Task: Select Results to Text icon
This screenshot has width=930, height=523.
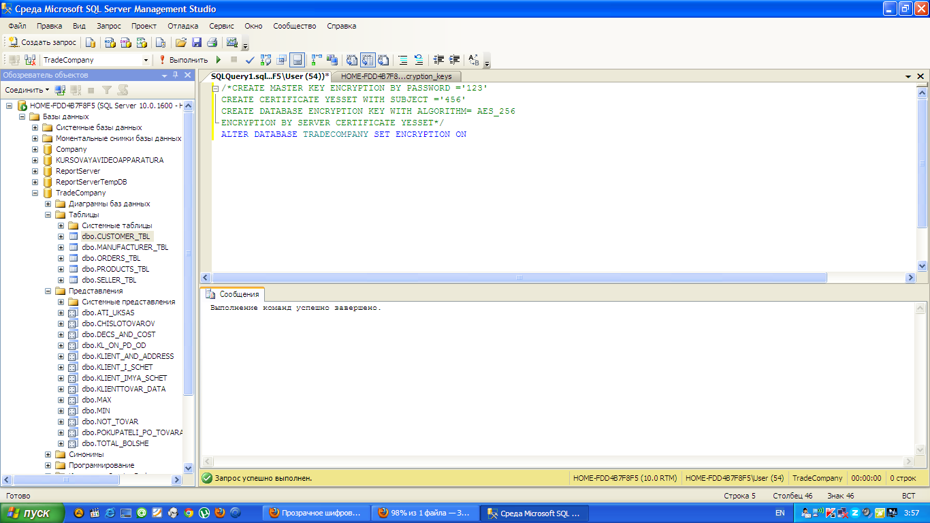Action: (352, 60)
